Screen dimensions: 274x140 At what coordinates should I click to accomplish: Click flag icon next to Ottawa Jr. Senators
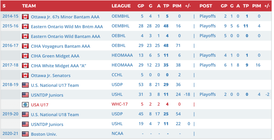click(x=25, y=75)
